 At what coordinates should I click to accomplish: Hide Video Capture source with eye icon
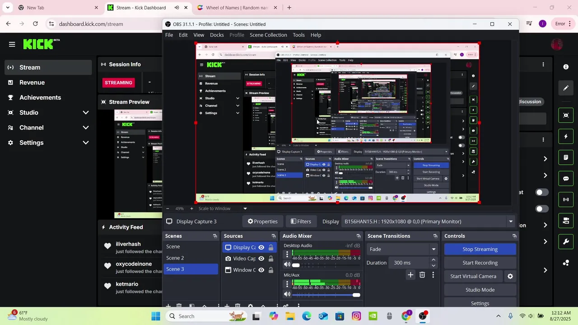tap(261, 259)
